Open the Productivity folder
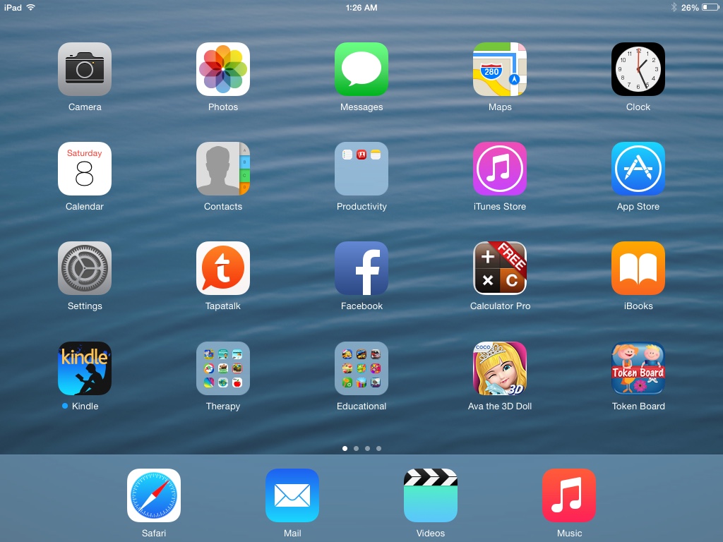Screen dimensions: 723x542 click(x=361, y=169)
